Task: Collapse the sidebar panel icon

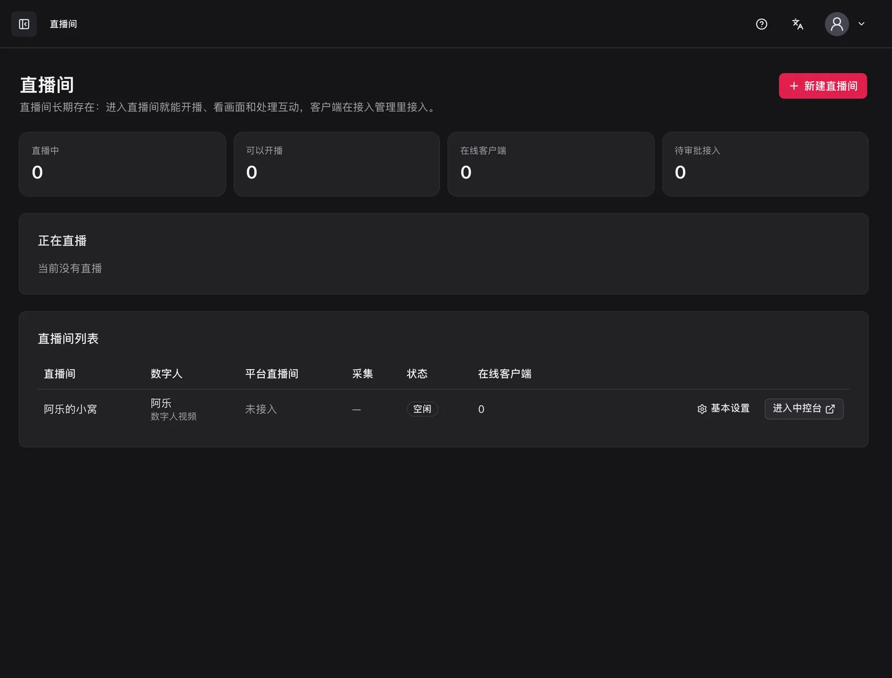Action: tap(24, 24)
